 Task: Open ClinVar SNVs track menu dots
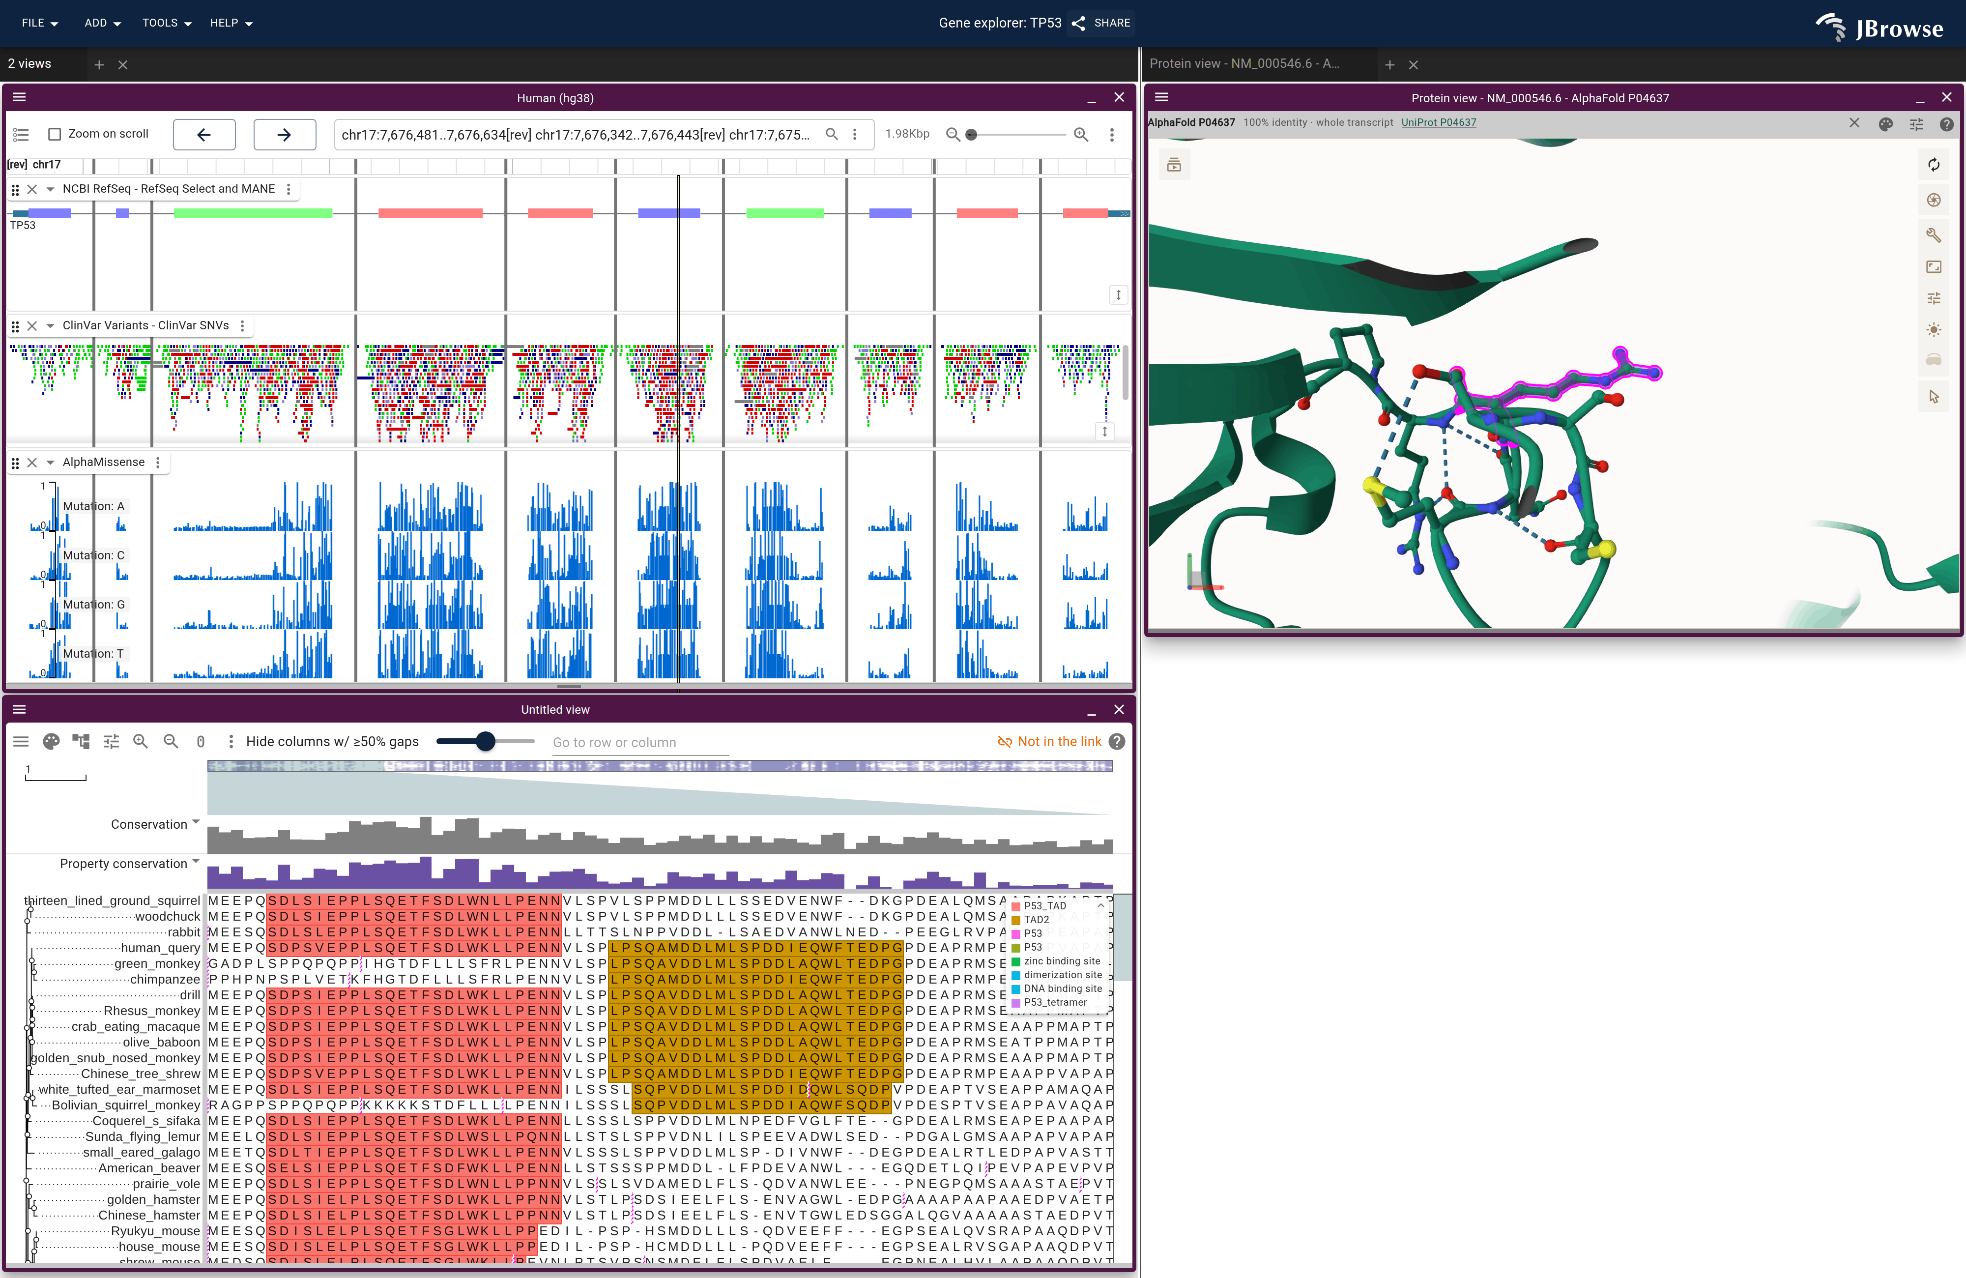[242, 325]
